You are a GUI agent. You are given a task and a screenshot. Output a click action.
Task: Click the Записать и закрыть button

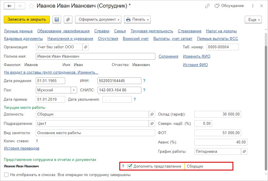(x=27, y=19)
